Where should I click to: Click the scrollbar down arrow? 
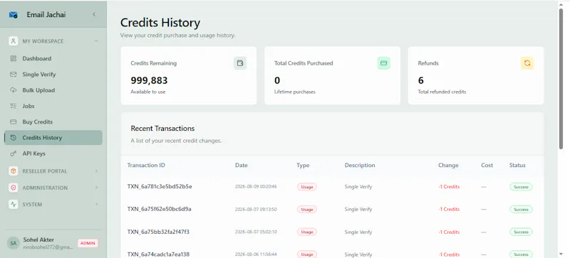[561, 254]
